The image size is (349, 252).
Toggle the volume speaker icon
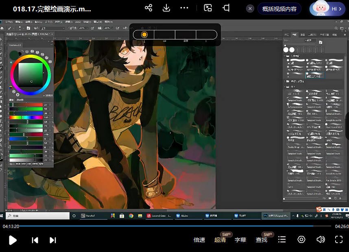point(321,239)
